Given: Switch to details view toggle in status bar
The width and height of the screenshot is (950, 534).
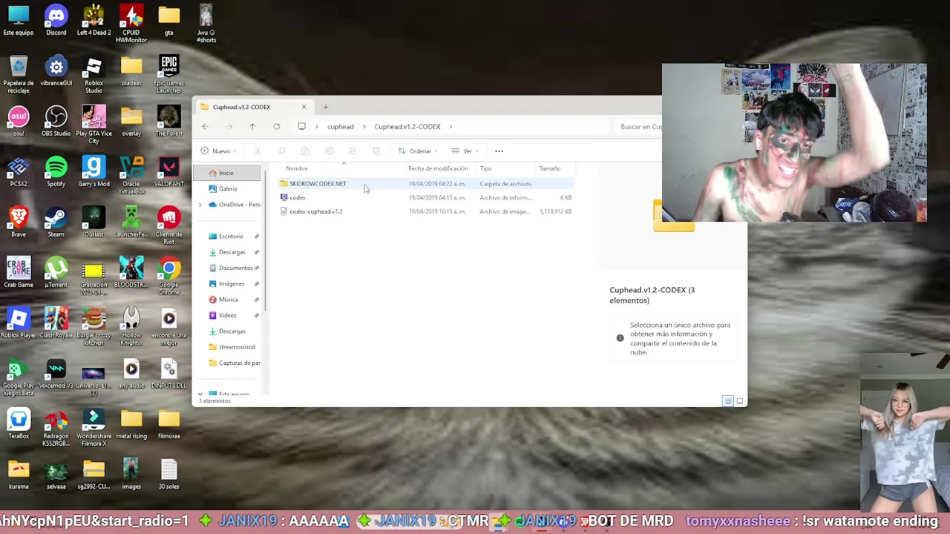Looking at the screenshot, I should (x=728, y=401).
